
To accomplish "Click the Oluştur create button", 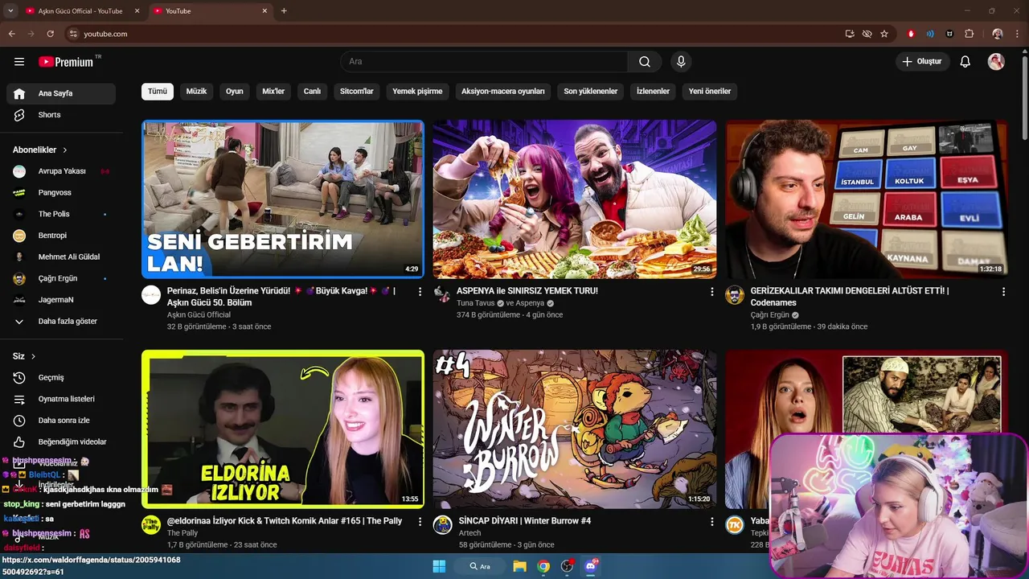I will pyautogui.click(x=923, y=62).
